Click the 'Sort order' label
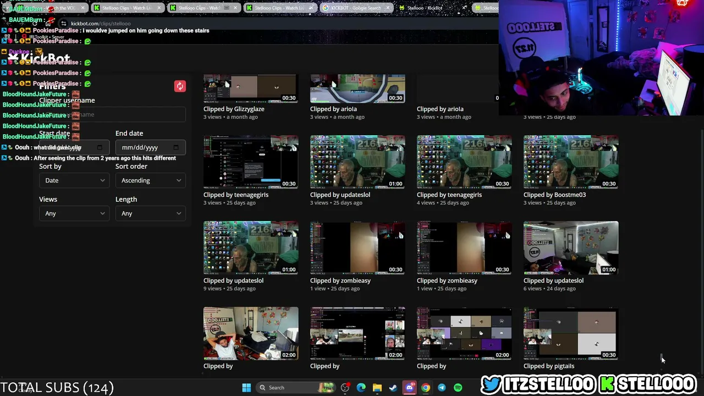The height and width of the screenshot is (396, 704). click(x=131, y=166)
